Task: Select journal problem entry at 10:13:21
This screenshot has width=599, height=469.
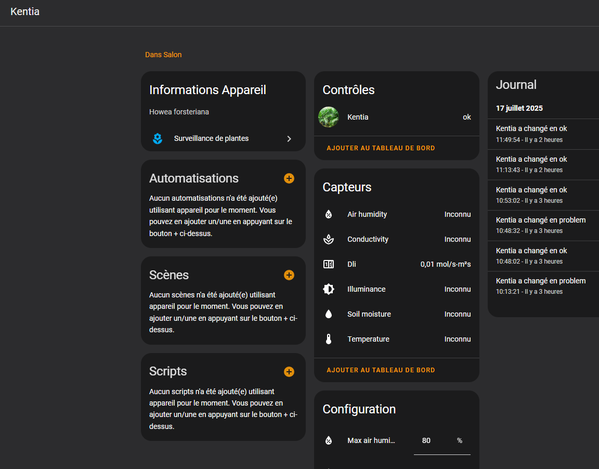Action: [x=543, y=286]
